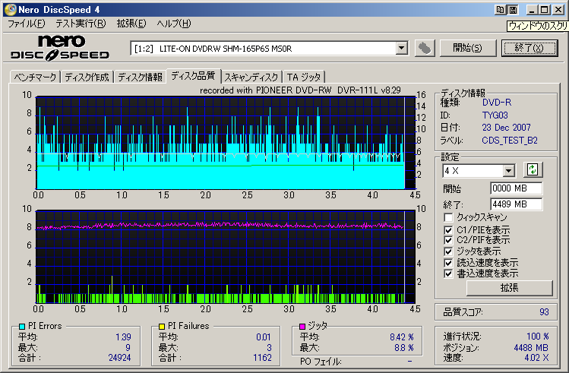Click the disc ID value TYG03
This screenshot has width=569, height=373.
[495, 115]
